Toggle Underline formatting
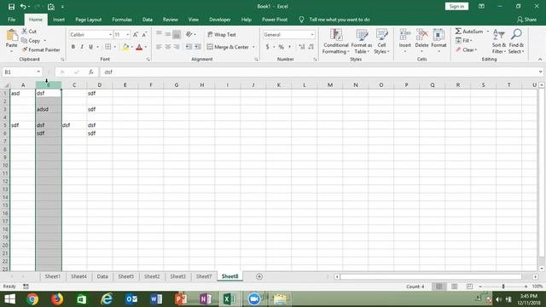The width and height of the screenshot is (546, 307). 91,47
